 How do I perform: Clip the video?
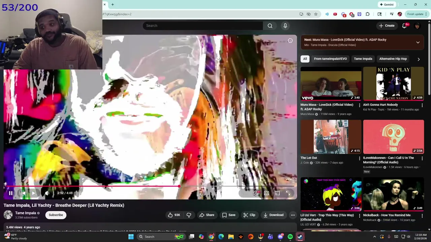249,215
